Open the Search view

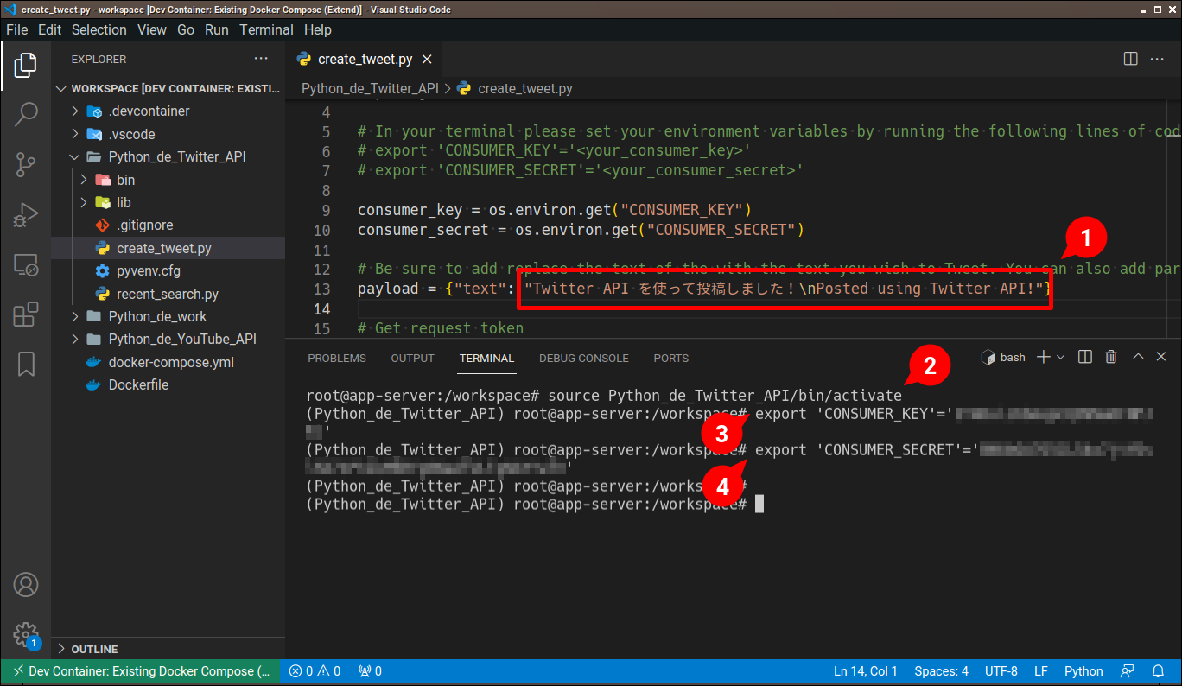click(x=26, y=113)
